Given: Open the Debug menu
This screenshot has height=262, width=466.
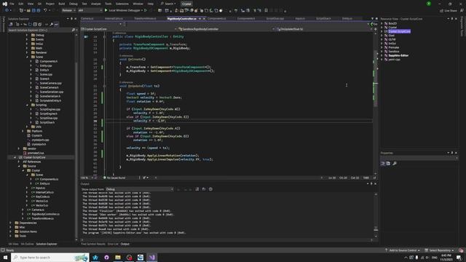Looking at the screenshot, I should [73, 4].
